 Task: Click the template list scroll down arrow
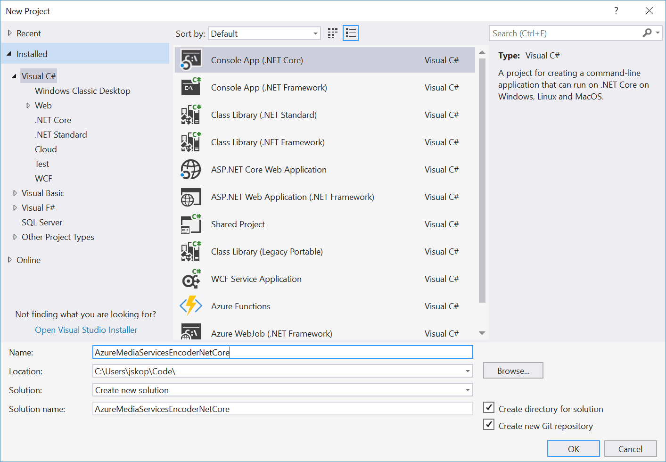tap(482, 333)
